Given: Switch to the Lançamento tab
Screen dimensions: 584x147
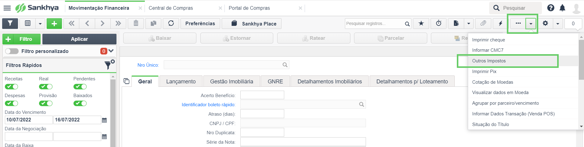Looking at the screenshot, I should pos(181,81).
